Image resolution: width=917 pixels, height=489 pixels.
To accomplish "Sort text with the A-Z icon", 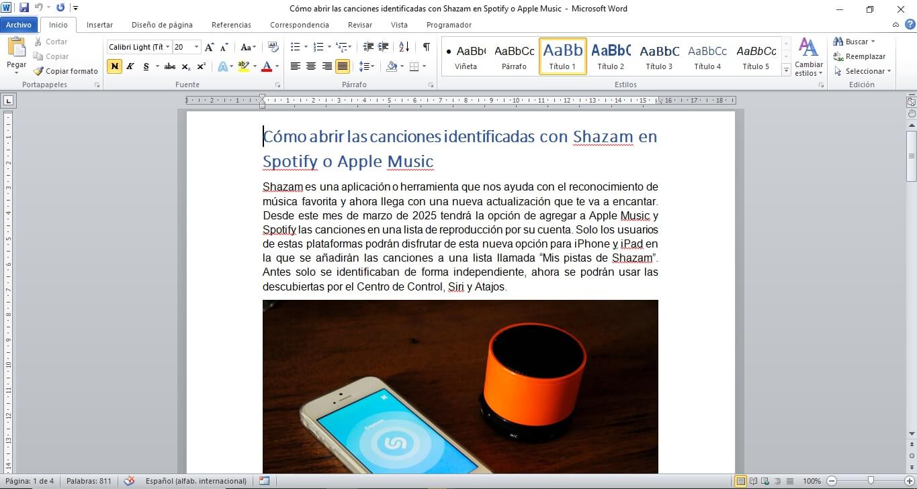I will pyautogui.click(x=404, y=47).
